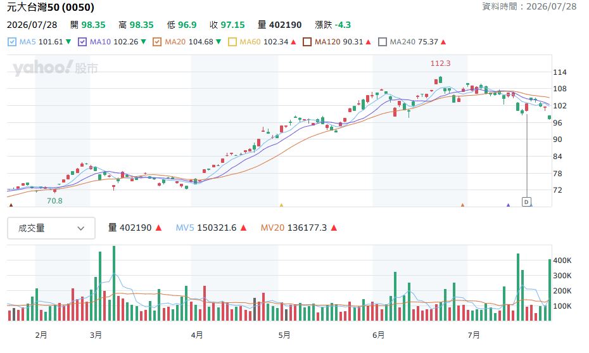Click the 96 price axis label

pos(557,123)
